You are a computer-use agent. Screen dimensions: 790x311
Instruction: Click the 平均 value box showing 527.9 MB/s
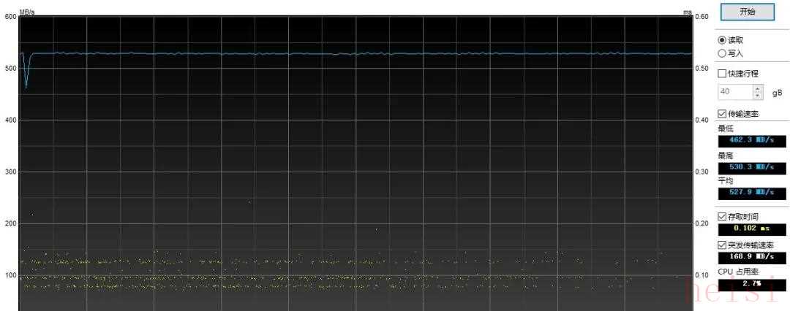[752, 192]
